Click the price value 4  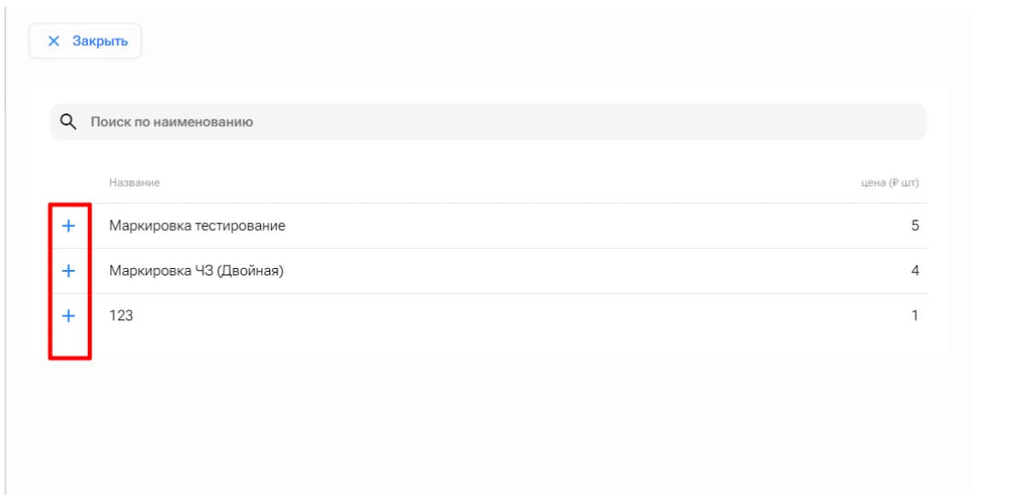click(915, 271)
